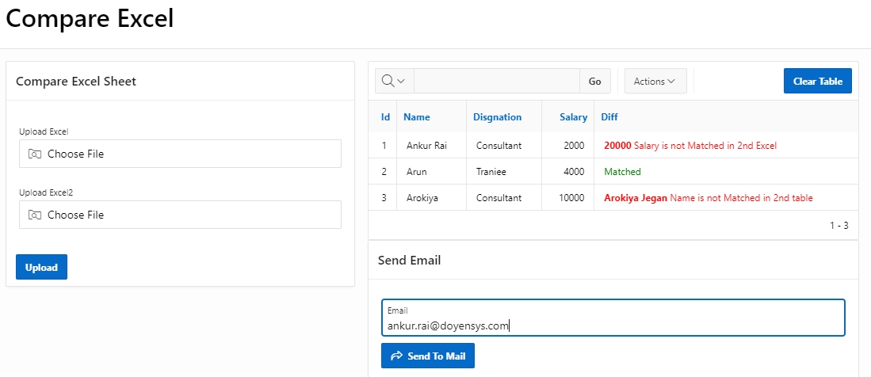Image resolution: width=871 pixels, height=377 pixels.
Task: Click the Ankur Rai name cell
Action: [x=426, y=146]
